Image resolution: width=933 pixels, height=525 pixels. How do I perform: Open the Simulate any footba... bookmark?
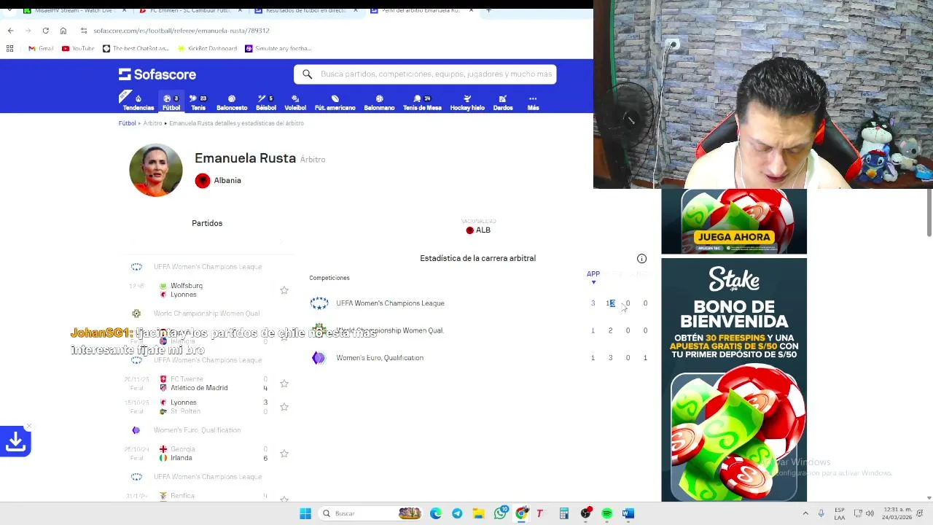(278, 48)
